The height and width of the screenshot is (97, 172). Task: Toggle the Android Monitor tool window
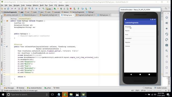tap(34, 88)
